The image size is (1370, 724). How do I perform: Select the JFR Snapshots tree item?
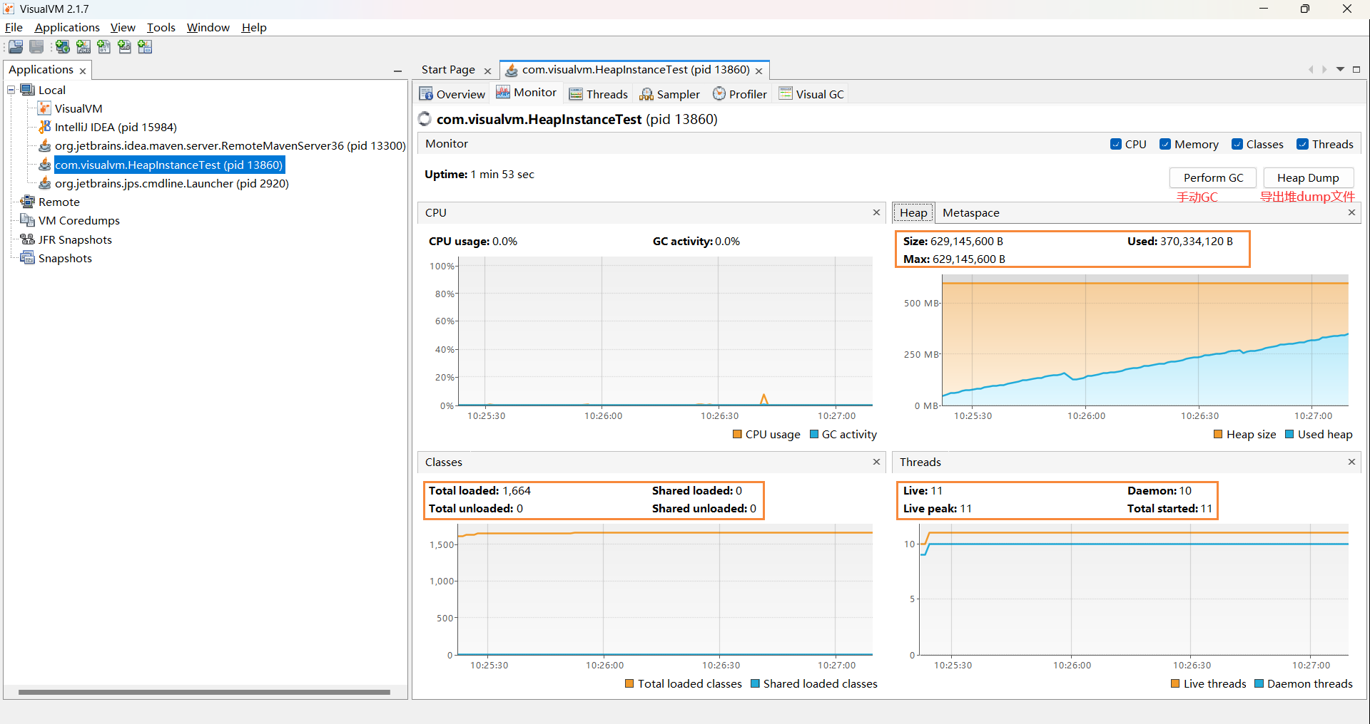pyautogui.click(x=75, y=239)
